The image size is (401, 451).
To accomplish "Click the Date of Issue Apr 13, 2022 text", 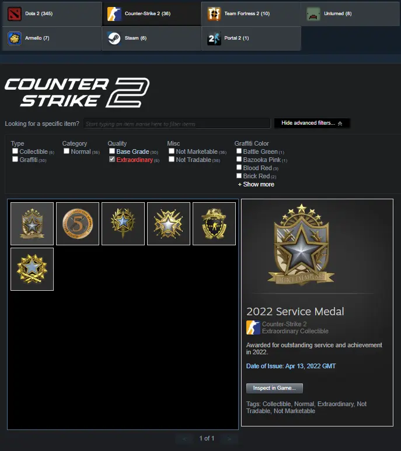I will (291, 366).
